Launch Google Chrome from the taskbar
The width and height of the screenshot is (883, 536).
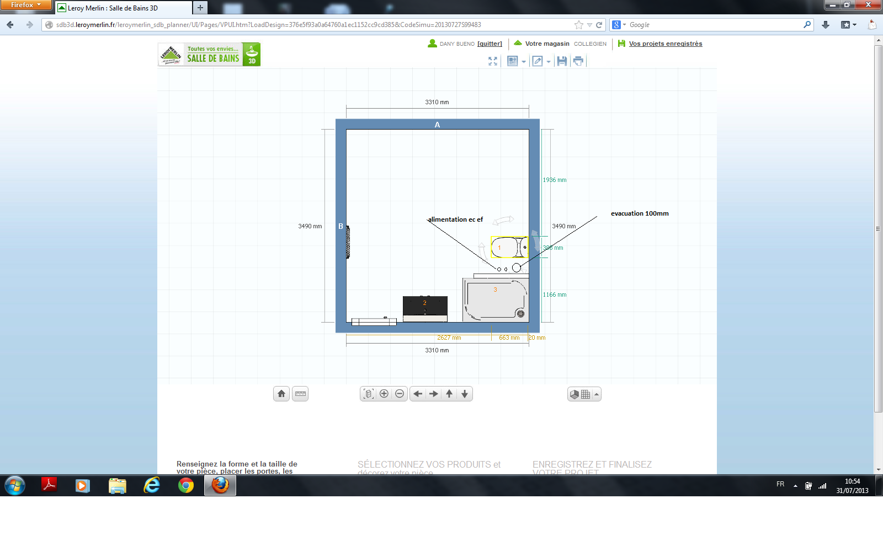pos(186,485)
